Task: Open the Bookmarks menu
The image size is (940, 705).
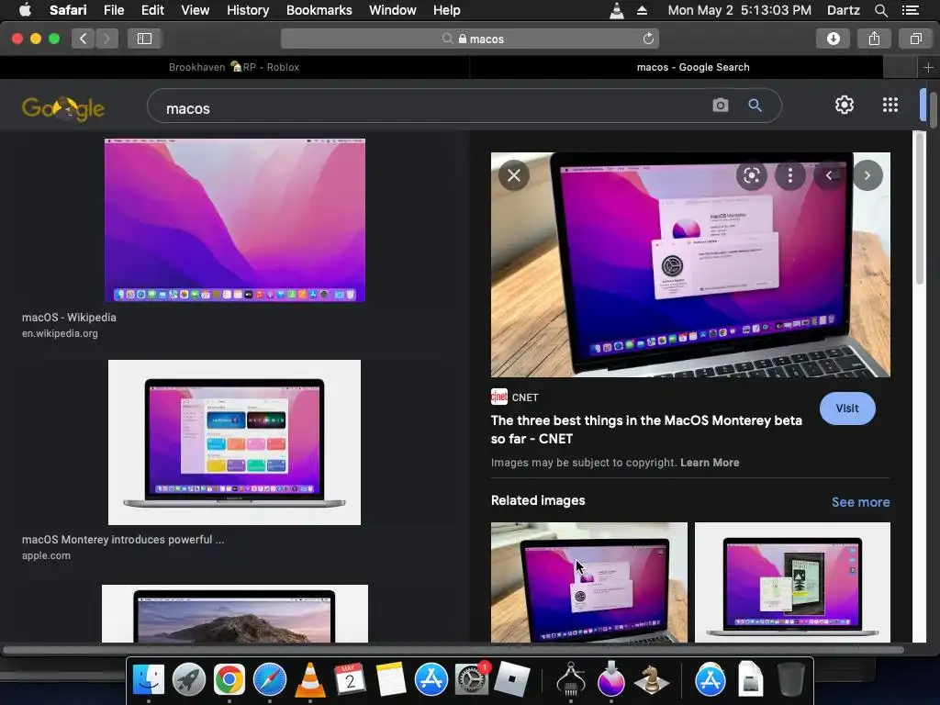Action: (319, 10)
